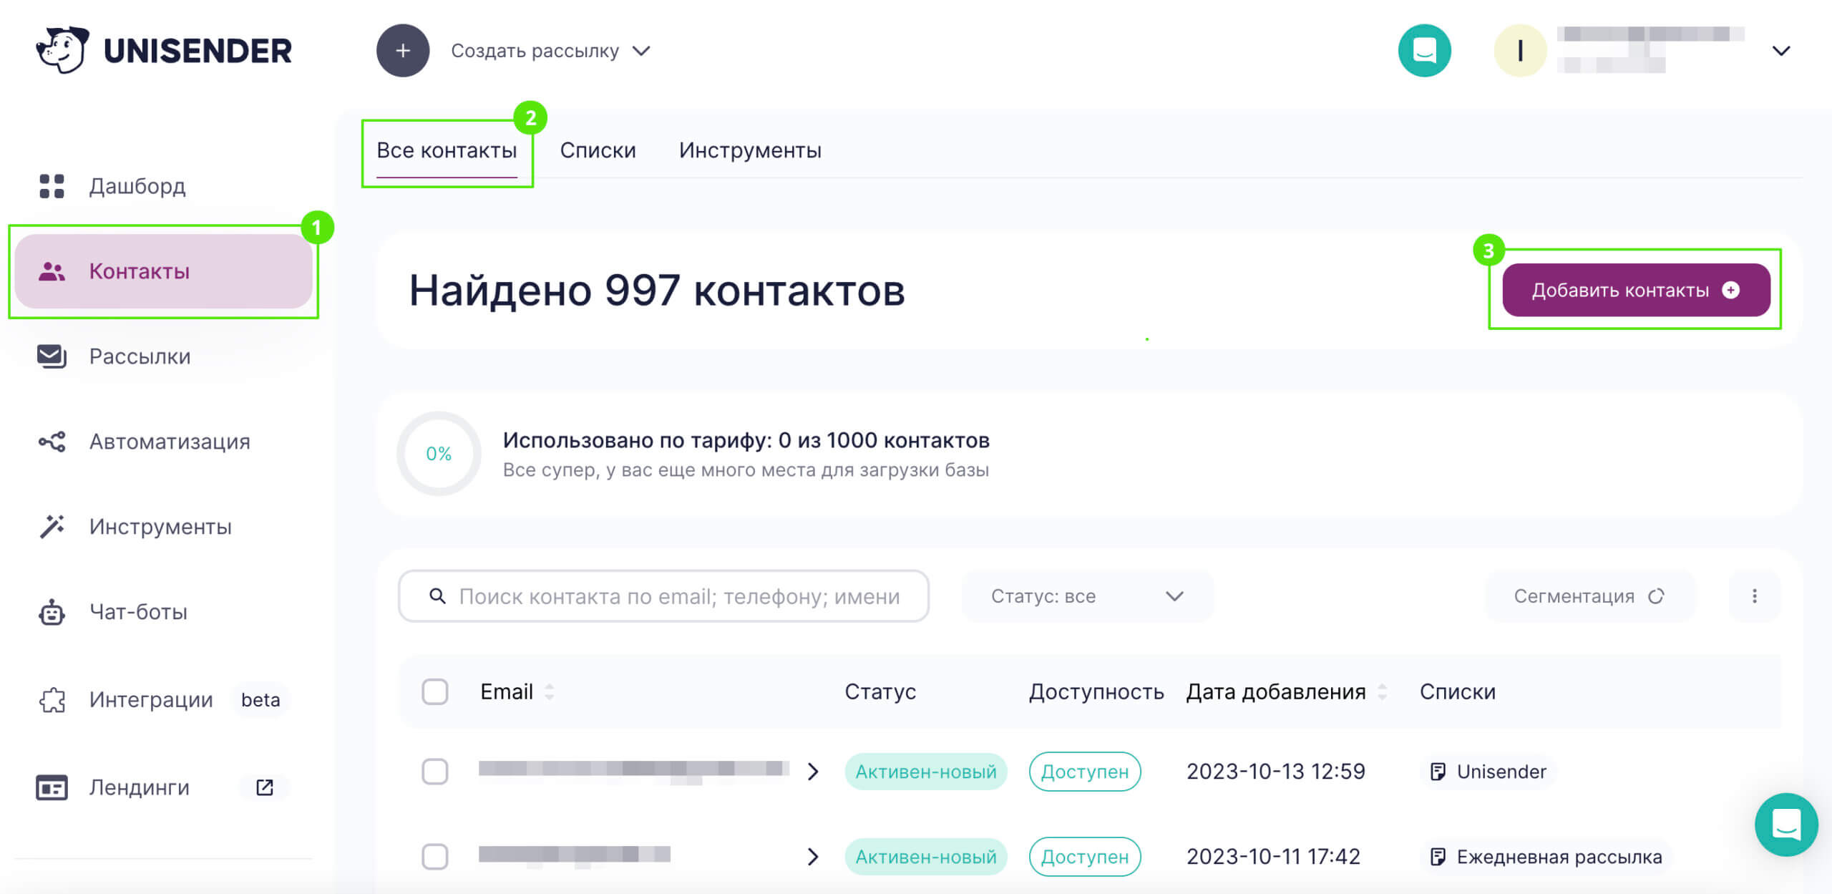Viewport: 1832px width, 894px height.
Task: Click the 0% usage progress circle
Action: point(439,453)
